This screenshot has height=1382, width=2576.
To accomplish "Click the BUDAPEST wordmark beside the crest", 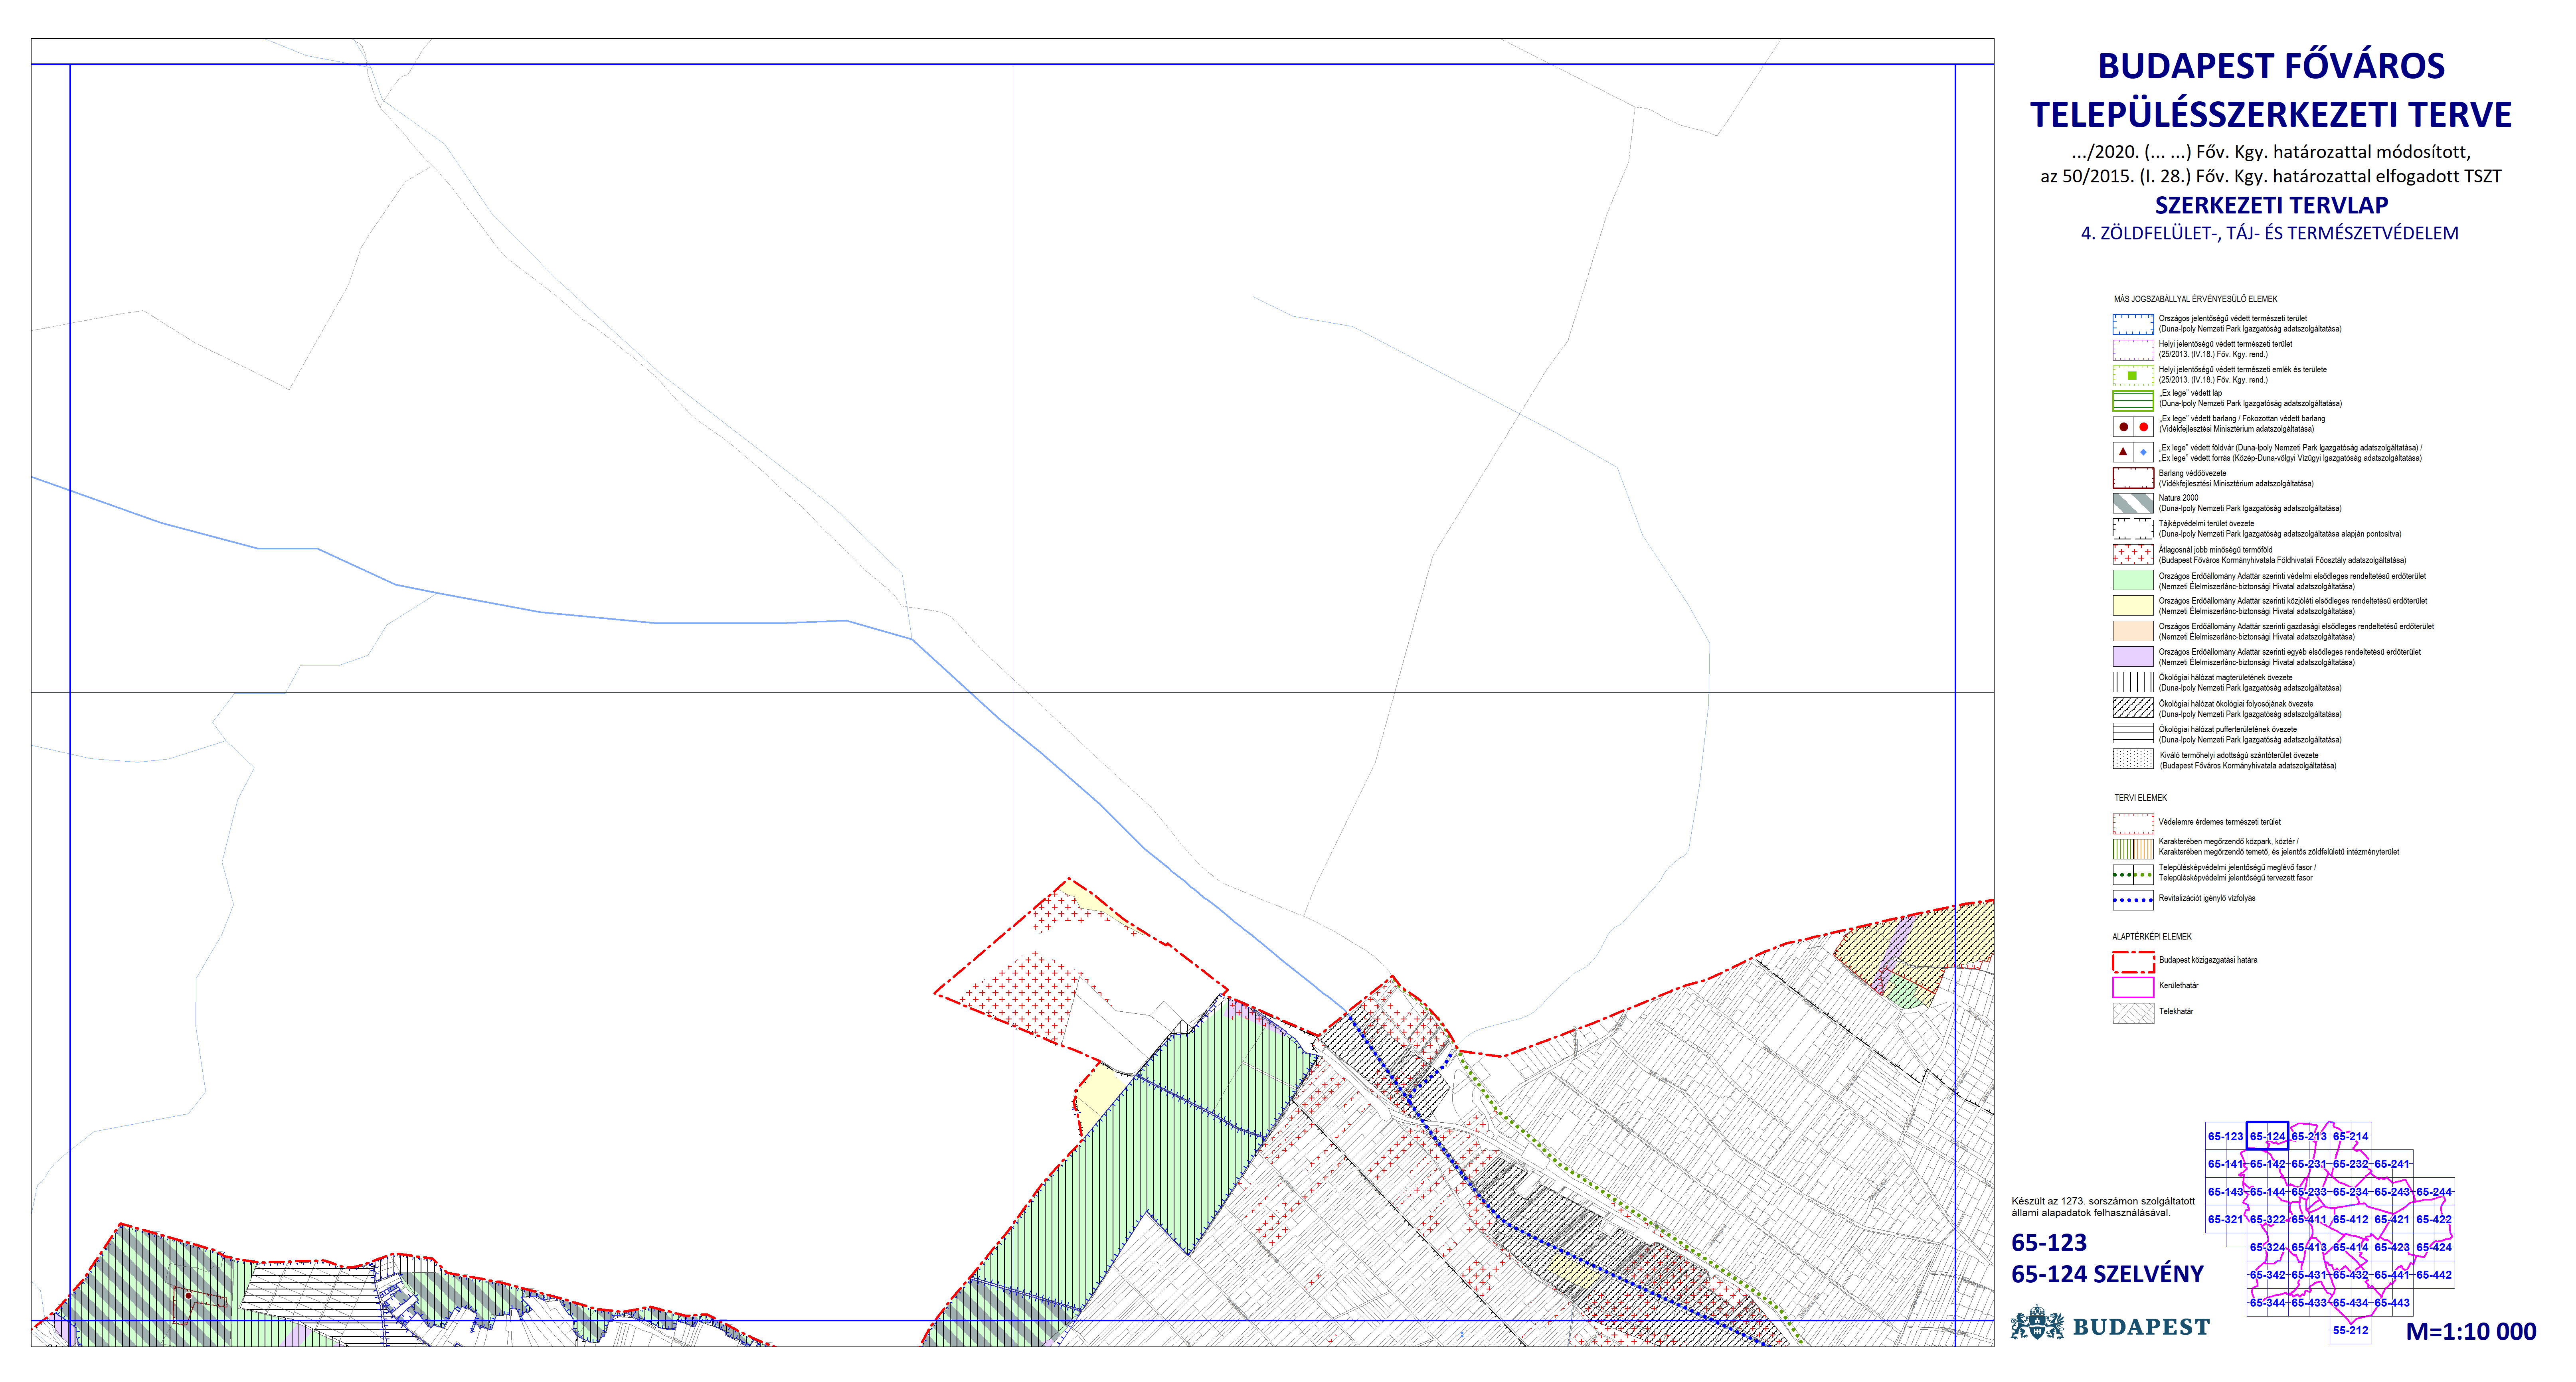I will tap(2141, 1327).
